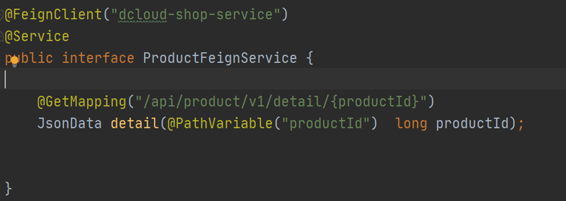Toggle the fold marker beside @Service
The image size is (566, 201).
(1, 37)
